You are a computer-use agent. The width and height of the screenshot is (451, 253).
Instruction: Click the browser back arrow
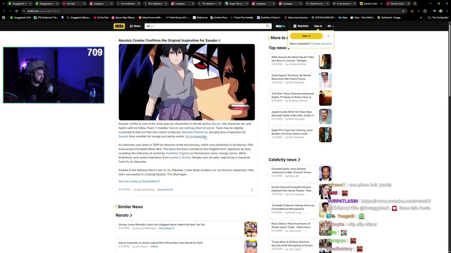[4, 11]
